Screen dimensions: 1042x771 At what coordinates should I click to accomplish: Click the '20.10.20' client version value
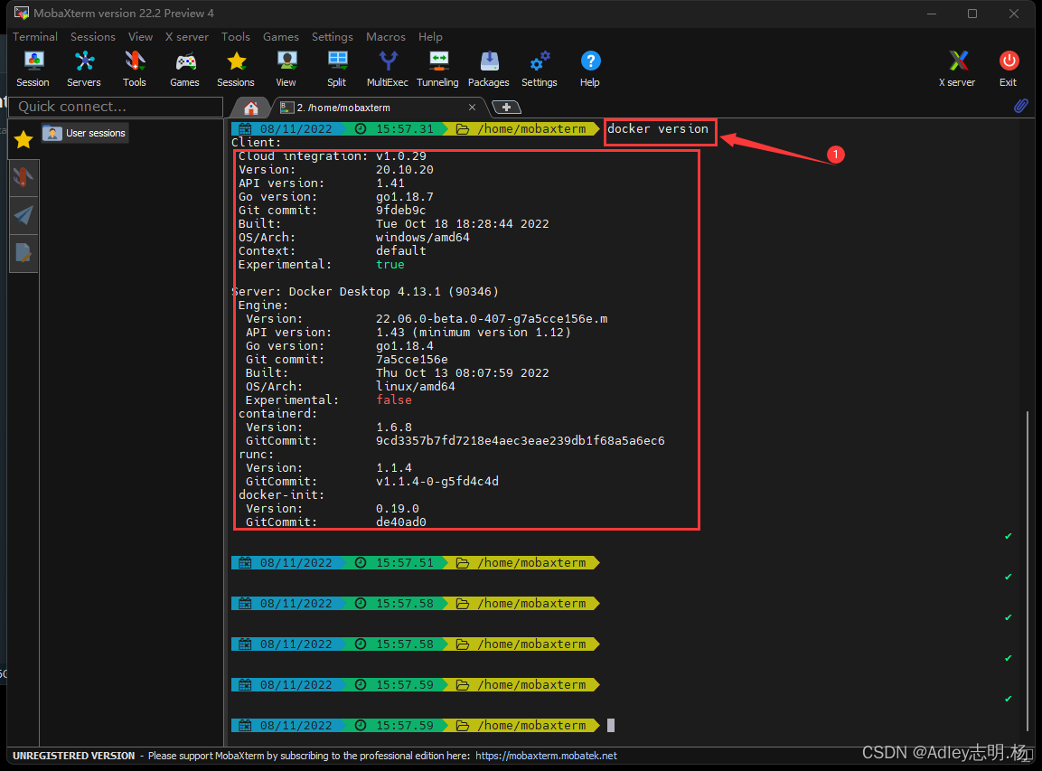point(405,170)
